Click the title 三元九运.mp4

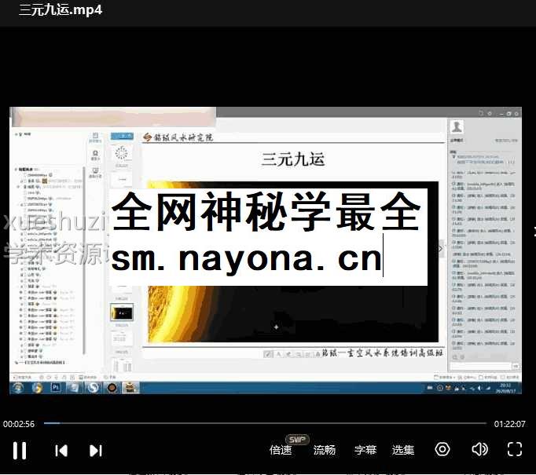(x=61, y=10)
